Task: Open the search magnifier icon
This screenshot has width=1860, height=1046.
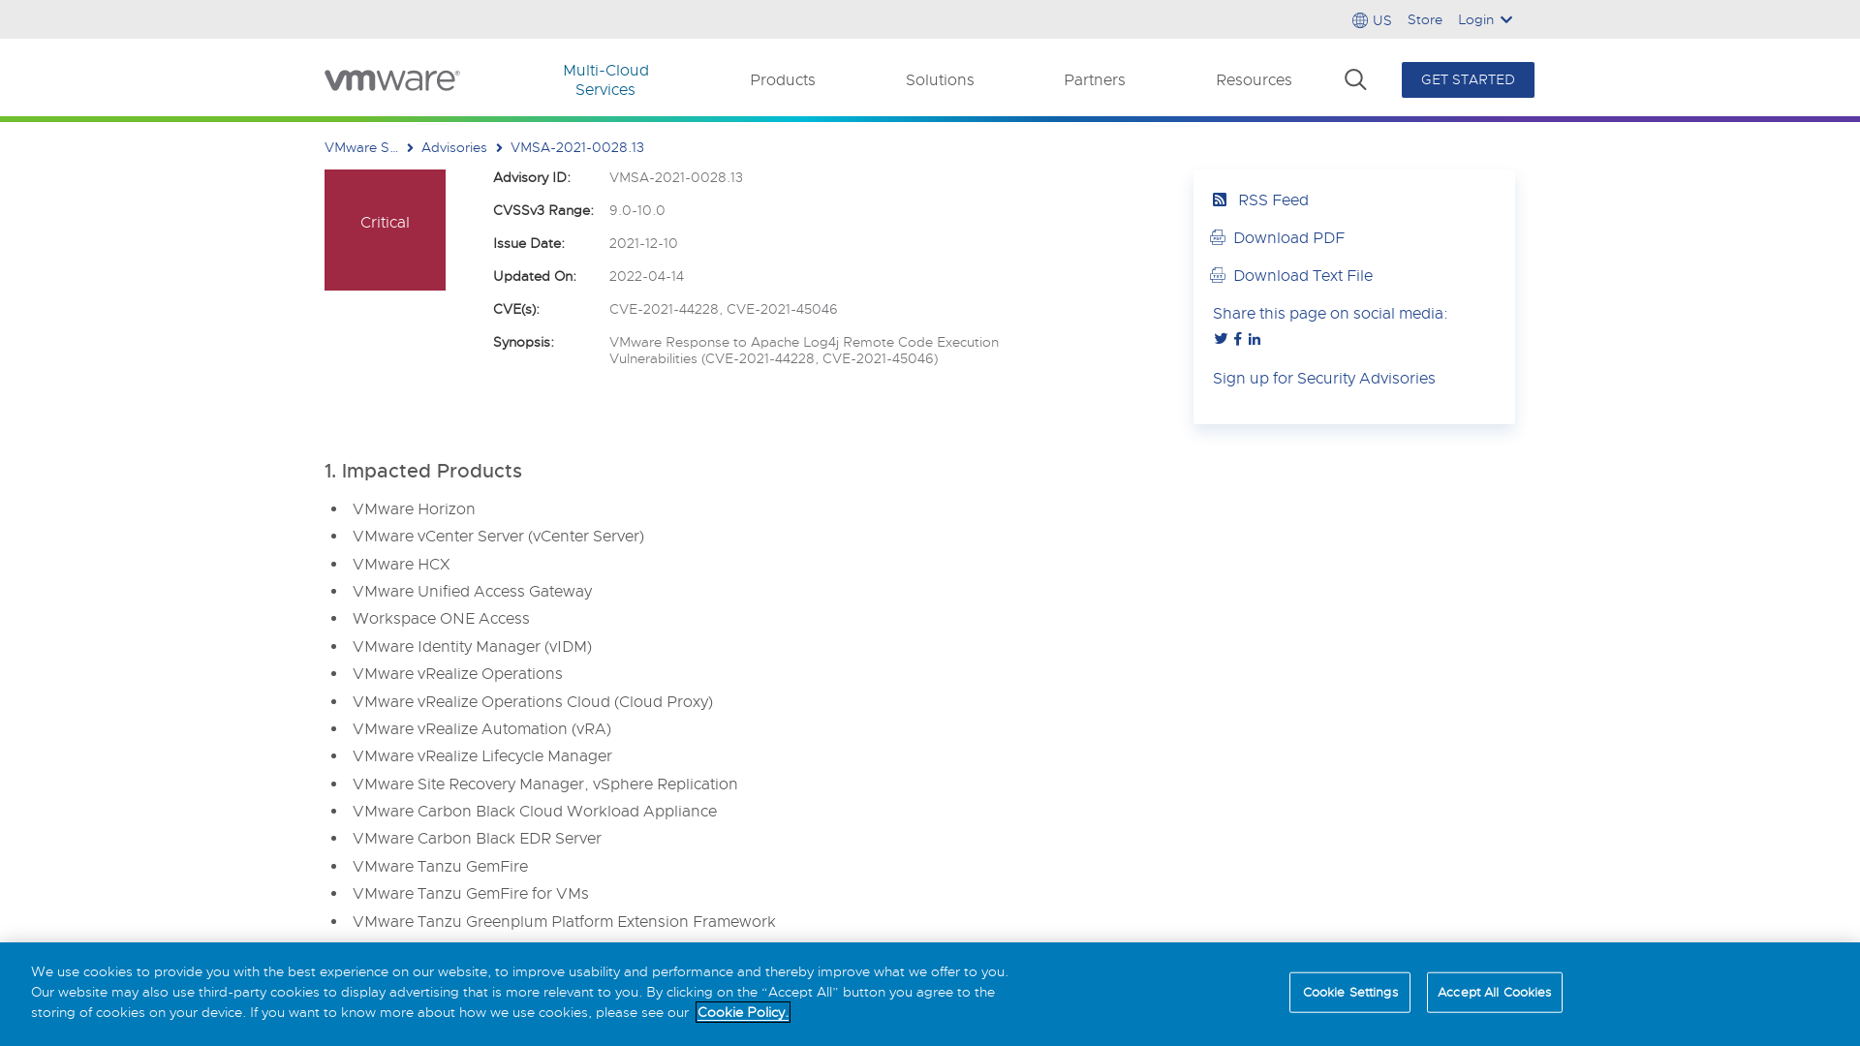Action: [x=1355, y=79]
